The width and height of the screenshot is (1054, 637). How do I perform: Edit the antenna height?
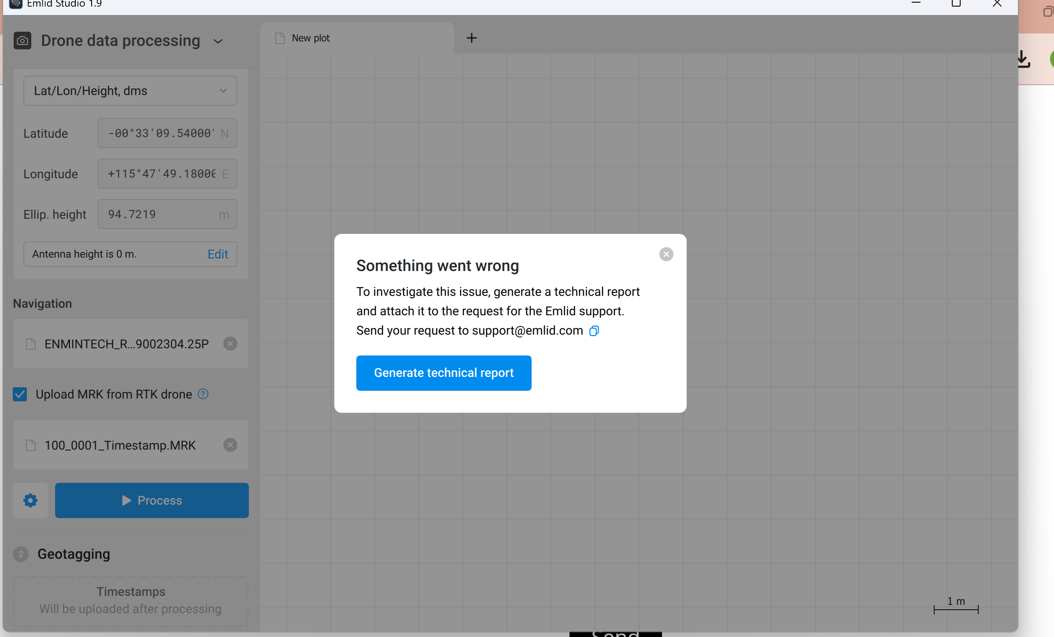pos(218,254)
